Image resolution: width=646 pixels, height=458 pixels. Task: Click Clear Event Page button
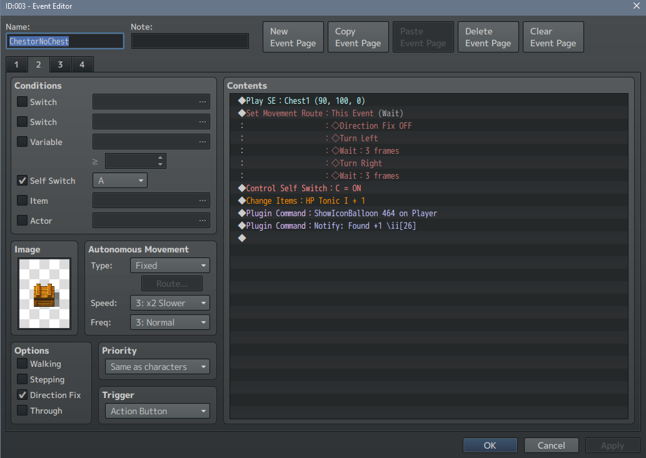click(553, 37)
